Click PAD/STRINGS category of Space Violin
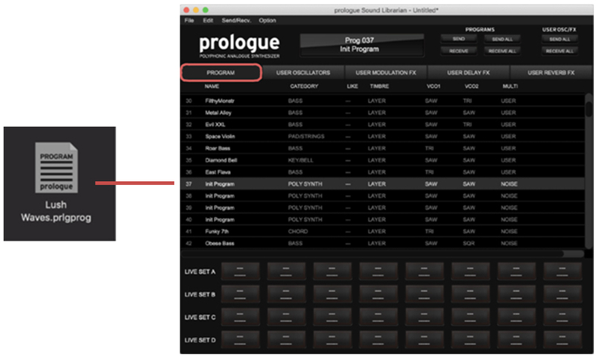Viewport: 596px width, 357px height. 306,136
